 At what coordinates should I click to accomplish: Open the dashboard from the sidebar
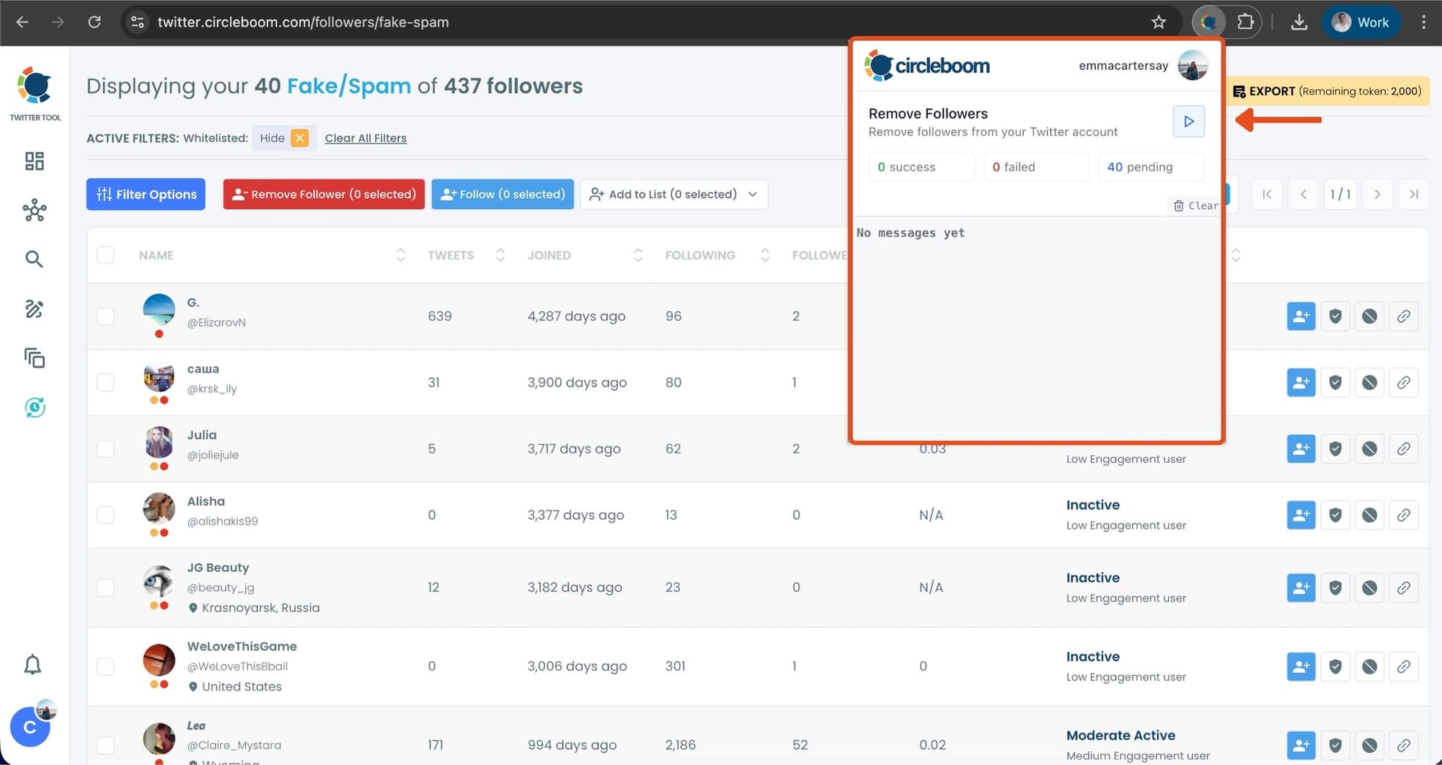[x=34, y=161]
